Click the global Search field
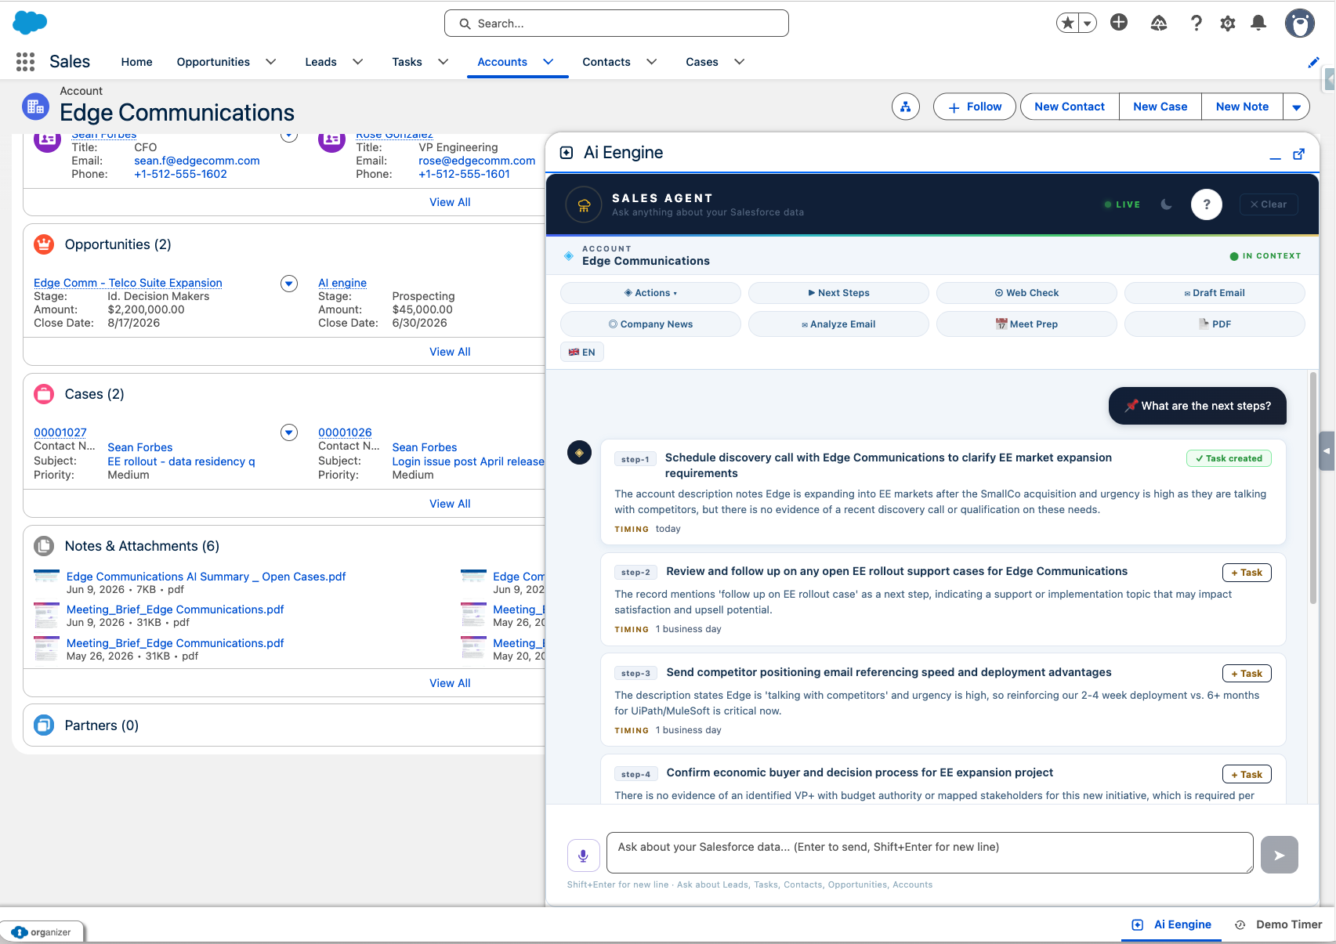Viewport: 1336px width, 944px height. (x=617, y=24)
